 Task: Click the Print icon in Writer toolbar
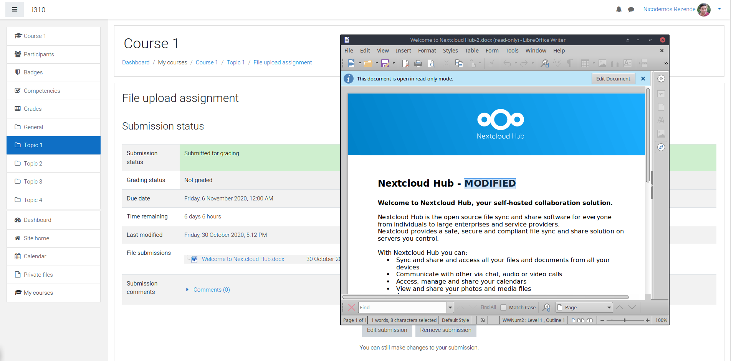pyautogui.click(x=418, y=63)
